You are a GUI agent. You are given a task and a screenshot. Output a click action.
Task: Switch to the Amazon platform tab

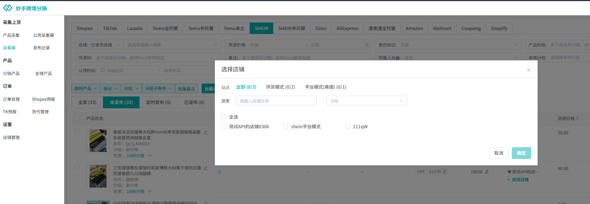414,28
